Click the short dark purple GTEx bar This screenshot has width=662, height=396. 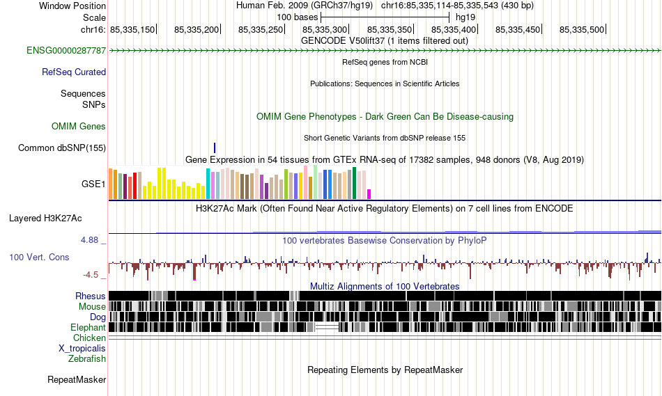pos(266,191)
